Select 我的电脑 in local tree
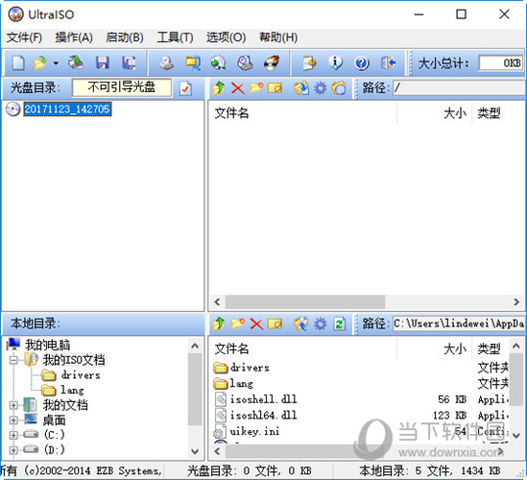The image size is (527, 480). [x=47, y=345]
